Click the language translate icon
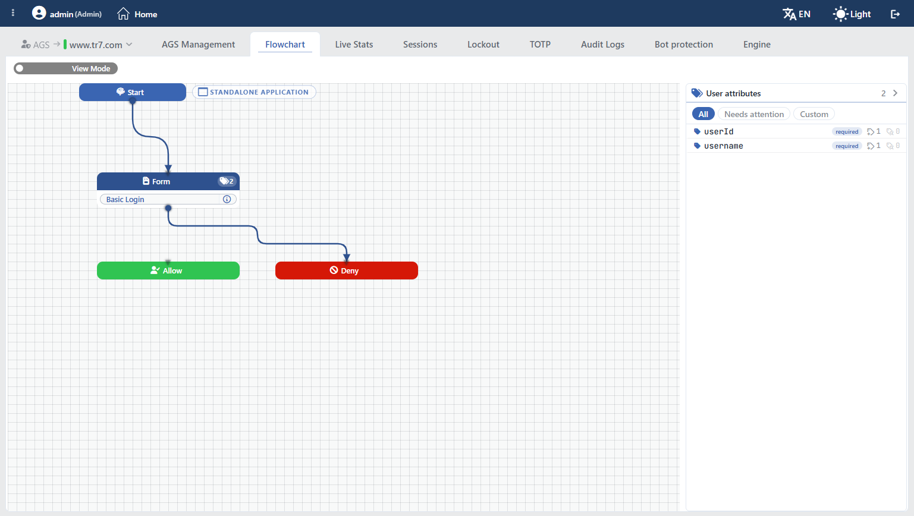Image resolution: width=914 pixels, height=516 pixels. click(x=789, y=14)
